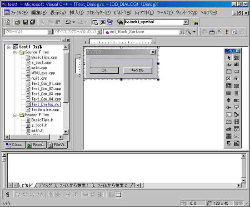Click the workspace tree vertical scrollbar down arrow
Screen dimensions: 250x207
tap(65, 132)
